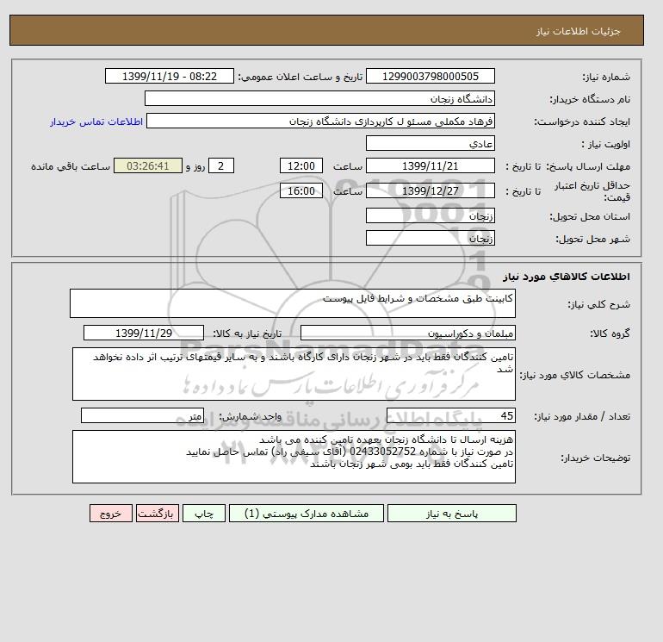Screen dimensions: 663x642
Task: Click label 'شهر محل تحویل:'
Action: [x=592, y=239]
